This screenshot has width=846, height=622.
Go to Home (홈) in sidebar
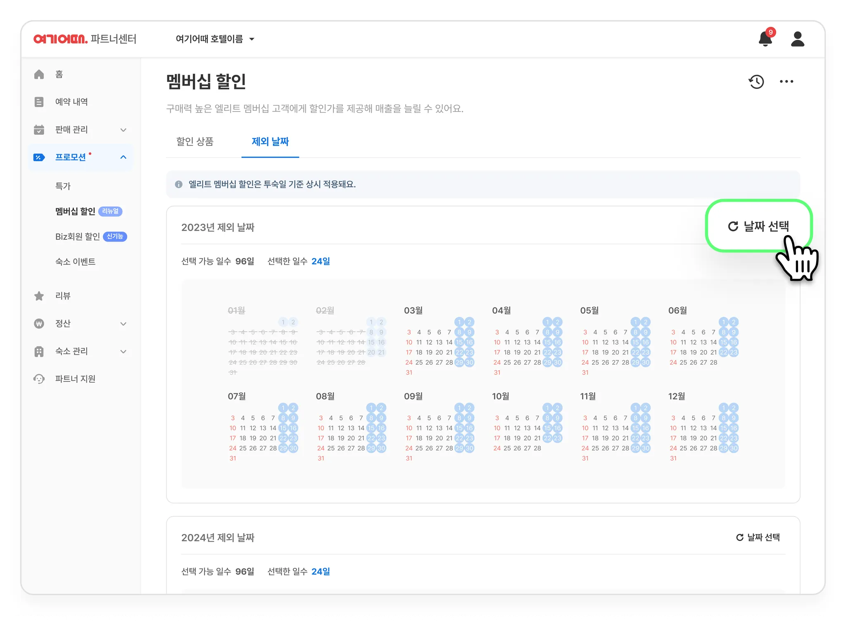(59, 74)
